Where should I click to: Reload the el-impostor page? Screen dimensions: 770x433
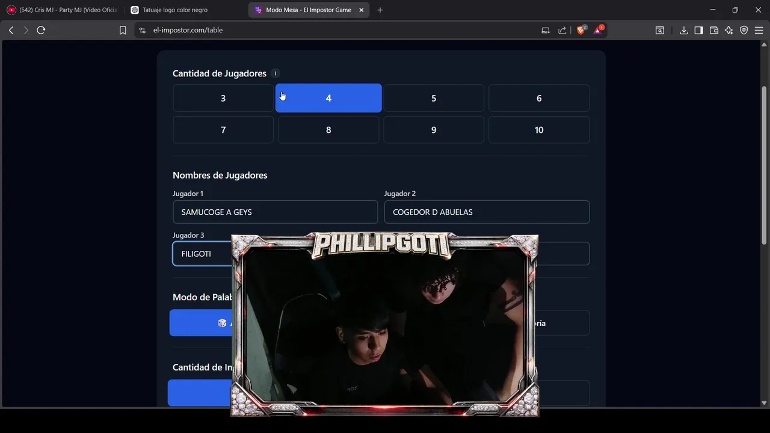pos(41,30)
